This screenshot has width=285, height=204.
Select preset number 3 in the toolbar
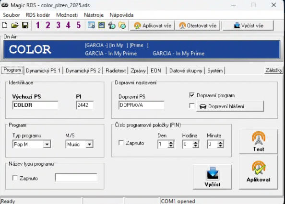[58, 25]
